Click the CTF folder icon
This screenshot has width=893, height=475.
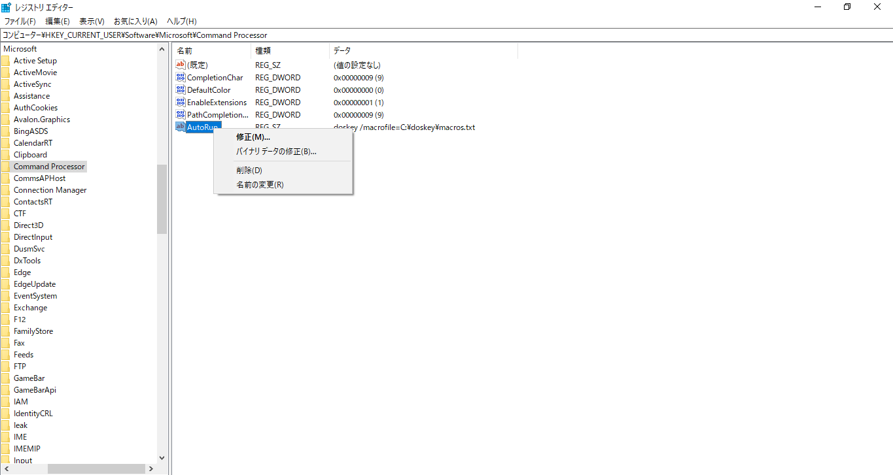5,214
